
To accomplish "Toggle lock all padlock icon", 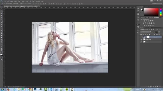I will click(149, 34).
